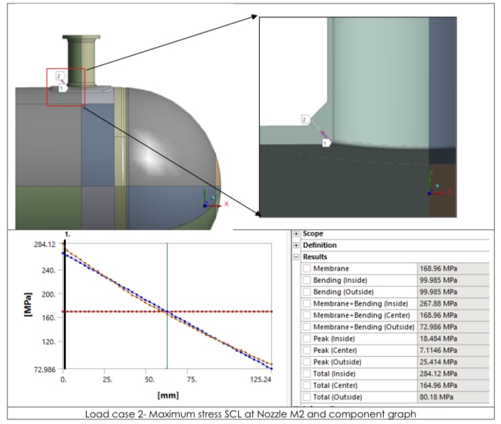Select path point label 1 in zoomed view
This screenshot has width=501, height=424.
click(327, 143)
